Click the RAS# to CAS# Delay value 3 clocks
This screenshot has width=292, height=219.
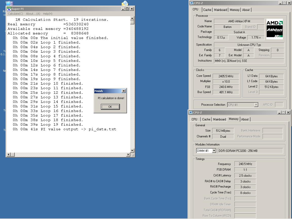pyautogui.click(x=245, y=181)
